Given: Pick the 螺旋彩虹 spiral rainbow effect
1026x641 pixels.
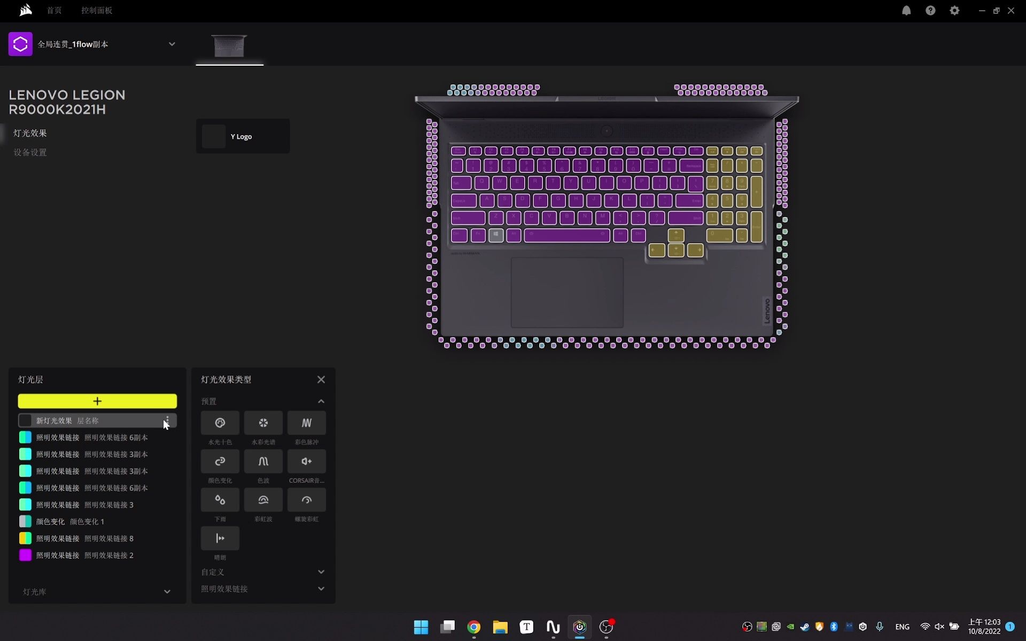Looking at the screenshot, I should click(x=306, y=500).
